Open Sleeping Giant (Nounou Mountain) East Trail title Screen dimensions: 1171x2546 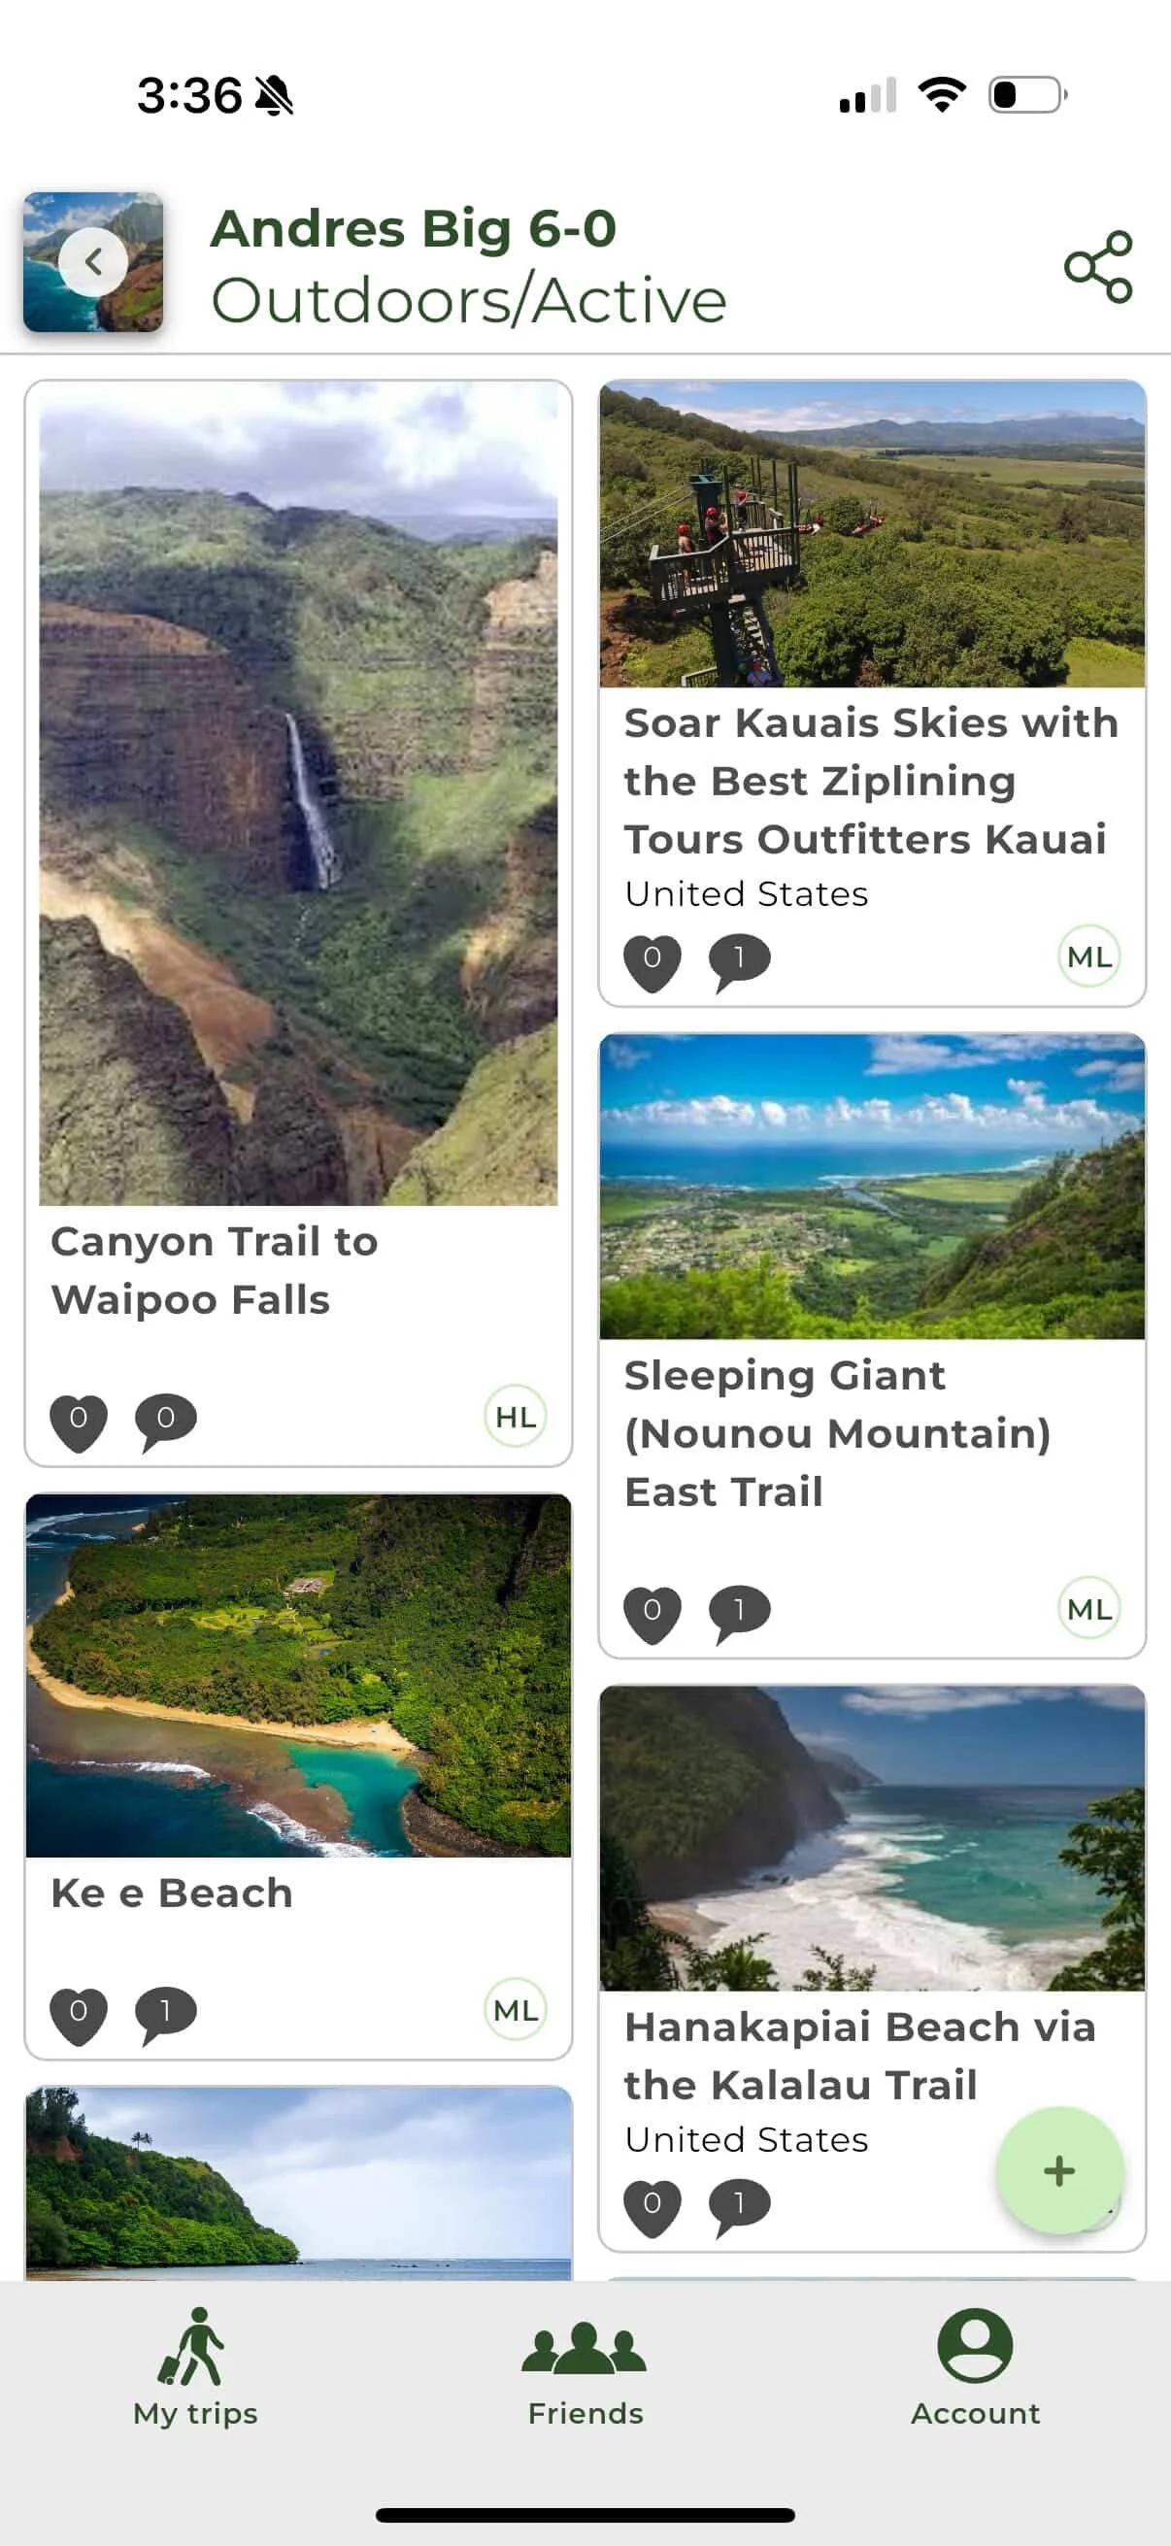(x=836, y=1433)
